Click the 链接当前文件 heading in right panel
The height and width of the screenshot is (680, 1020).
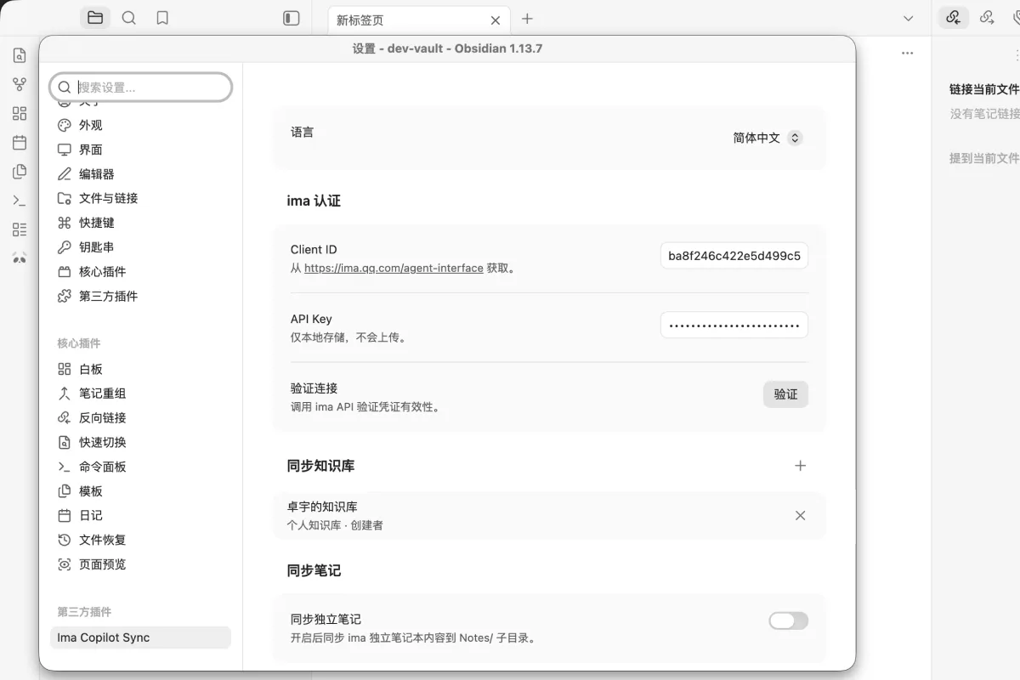coord(984,89)
